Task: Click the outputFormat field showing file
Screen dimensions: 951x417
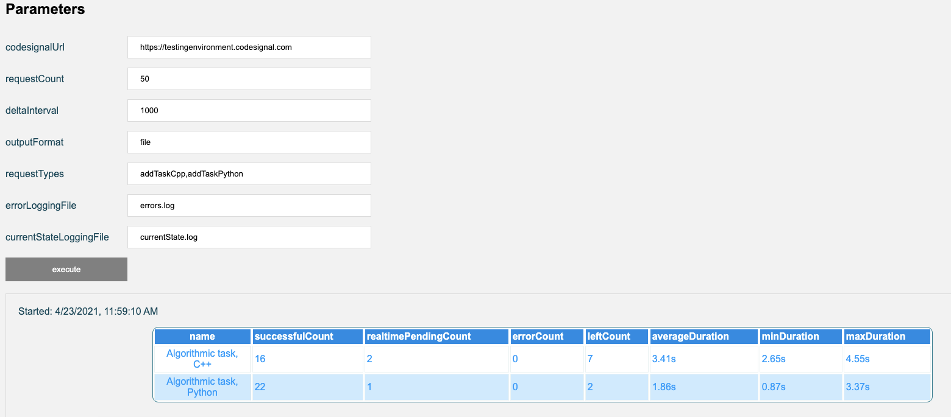Action: point(249,142)
